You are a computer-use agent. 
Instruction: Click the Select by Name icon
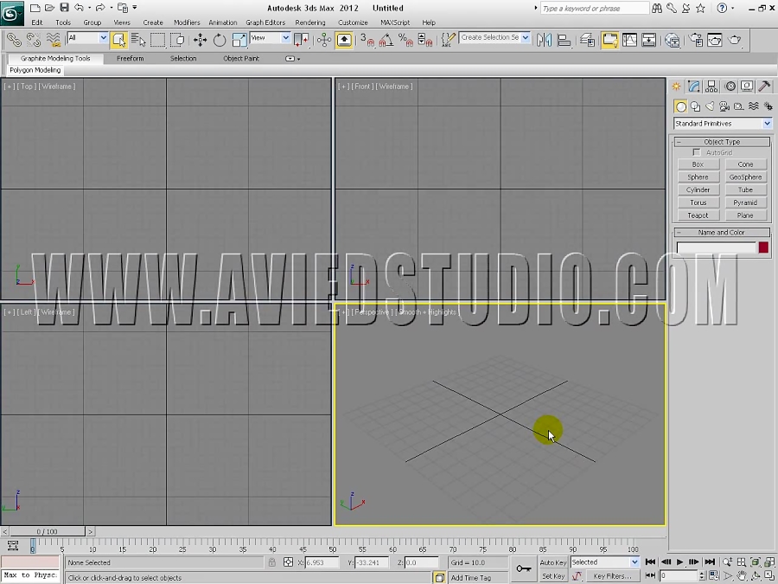[x=138, y=40]
